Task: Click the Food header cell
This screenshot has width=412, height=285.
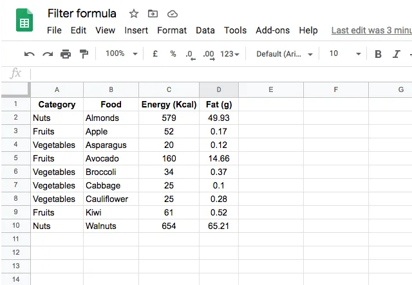Action: pos(111,105)
